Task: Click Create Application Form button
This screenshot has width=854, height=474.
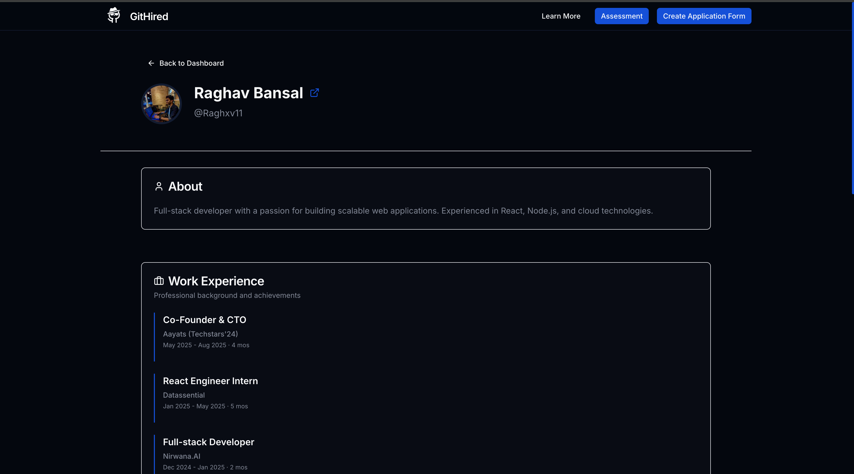Action: pos(704,16)
